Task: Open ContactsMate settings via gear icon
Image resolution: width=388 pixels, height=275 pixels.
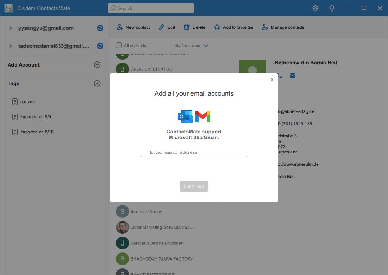Action: click(315, 8)
